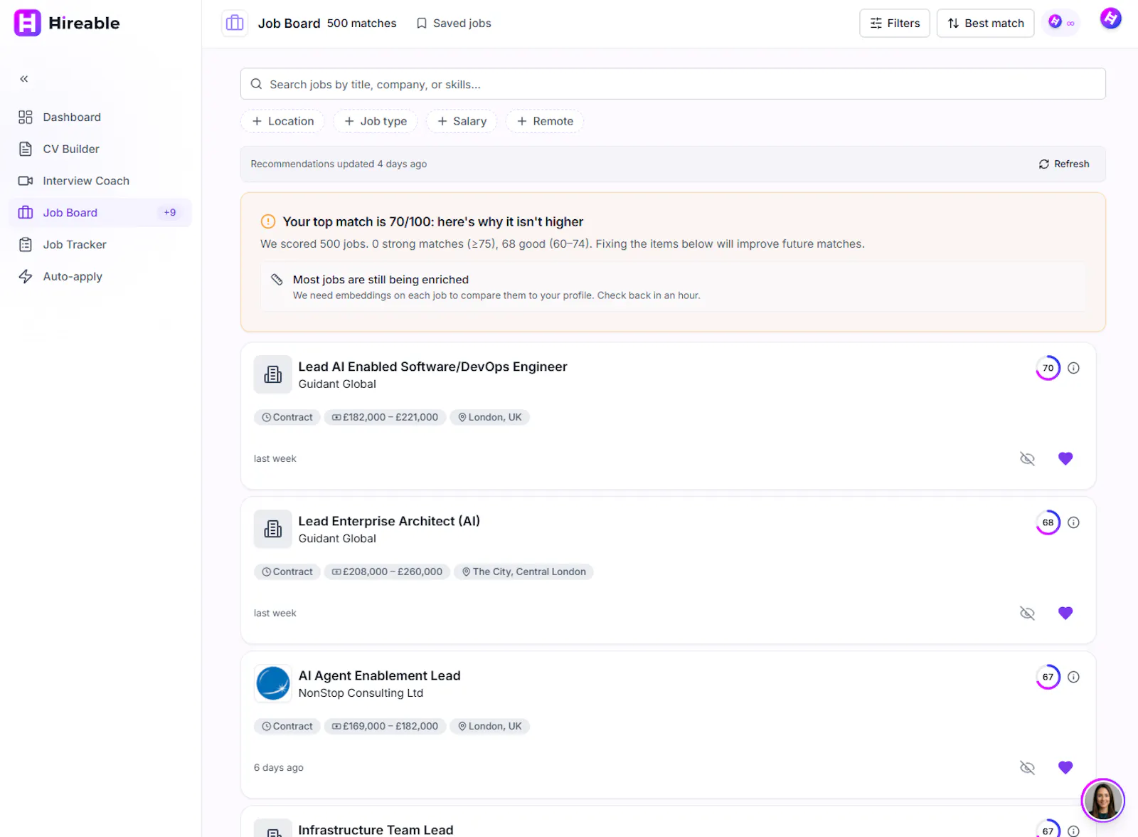Click the 70 match score ring
The image size is (1138, 837).
(x=1048, y=368)
